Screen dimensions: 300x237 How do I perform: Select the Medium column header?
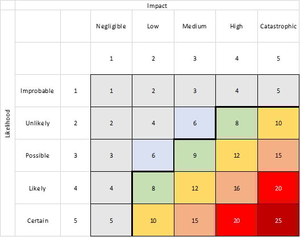pos(195,26)
